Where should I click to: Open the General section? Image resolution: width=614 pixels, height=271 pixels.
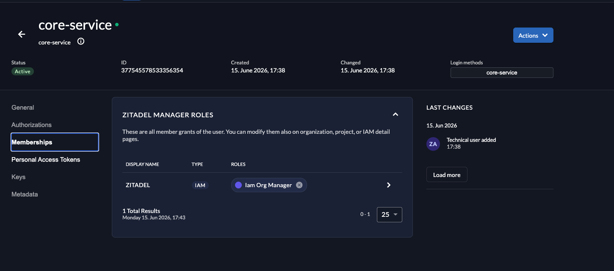(23, 108)
